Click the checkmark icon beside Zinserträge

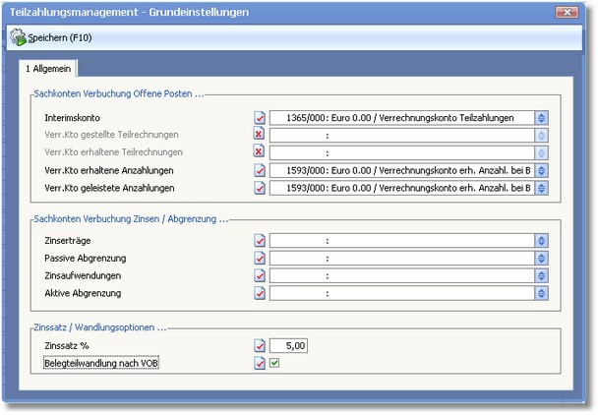click(x=260, y=240)
